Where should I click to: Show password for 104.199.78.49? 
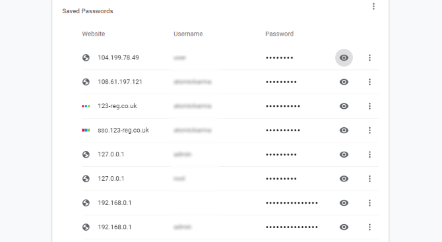tap(344, 58)
